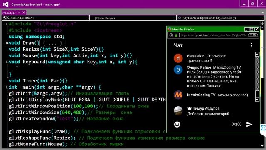Click Тимур Абдулов's profile picture
This screenshot has width=266, height=150.
click(x=178, y=111)
